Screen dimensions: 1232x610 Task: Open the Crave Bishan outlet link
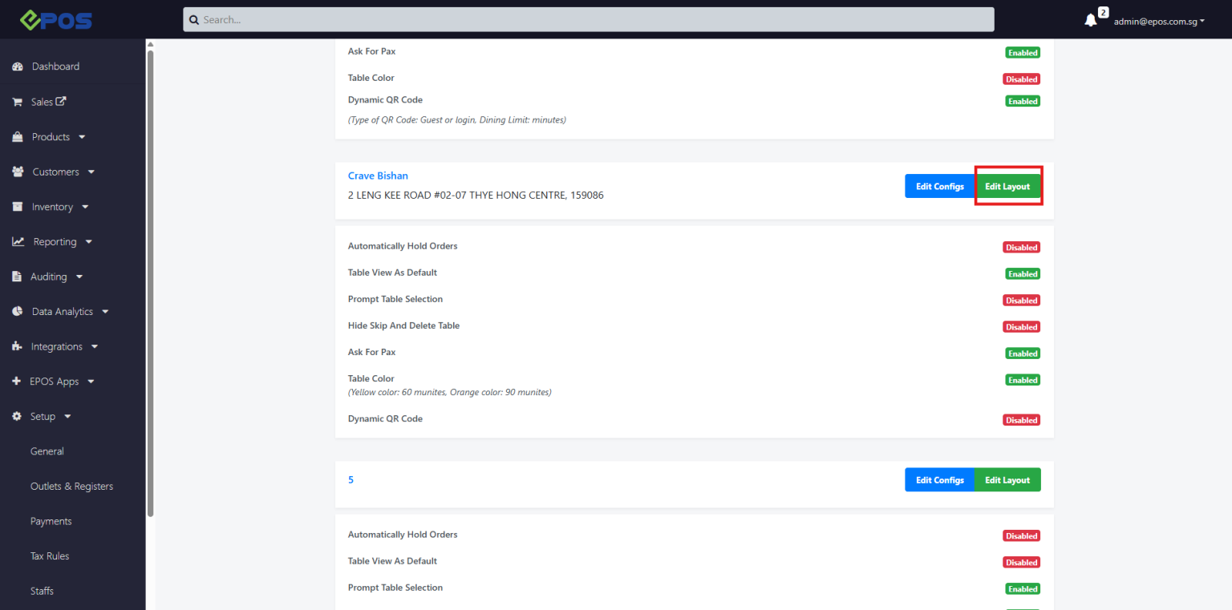(x=378, y=176)
